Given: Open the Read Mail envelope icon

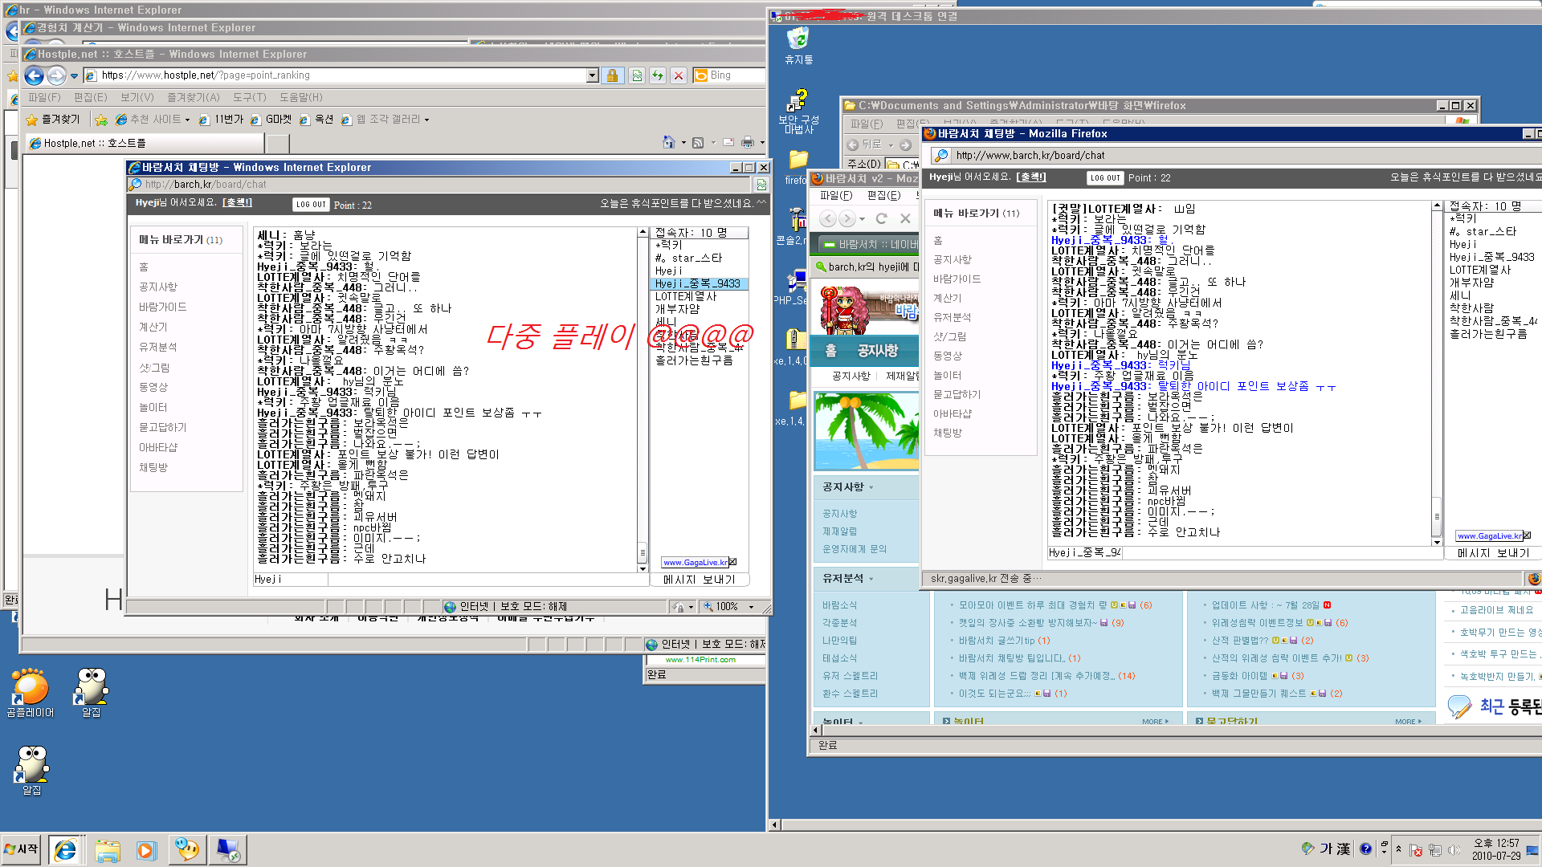Looking at the screenshot, I should pyautogui.click(x=728, y=142).
